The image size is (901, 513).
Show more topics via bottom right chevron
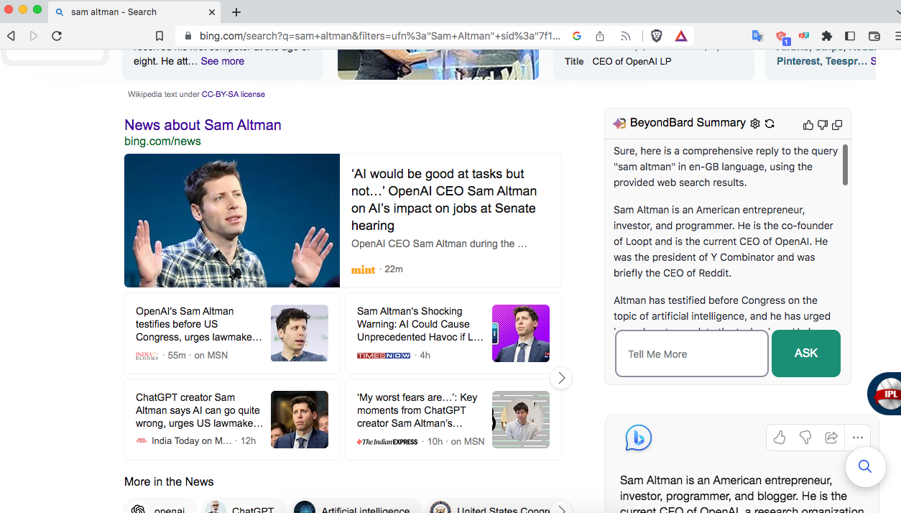[x=561, y=509]
